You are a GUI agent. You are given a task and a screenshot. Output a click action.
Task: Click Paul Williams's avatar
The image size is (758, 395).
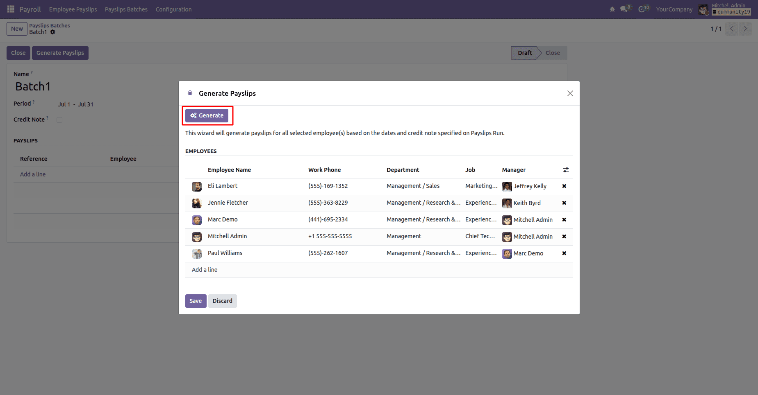click(x=197, y=254)
